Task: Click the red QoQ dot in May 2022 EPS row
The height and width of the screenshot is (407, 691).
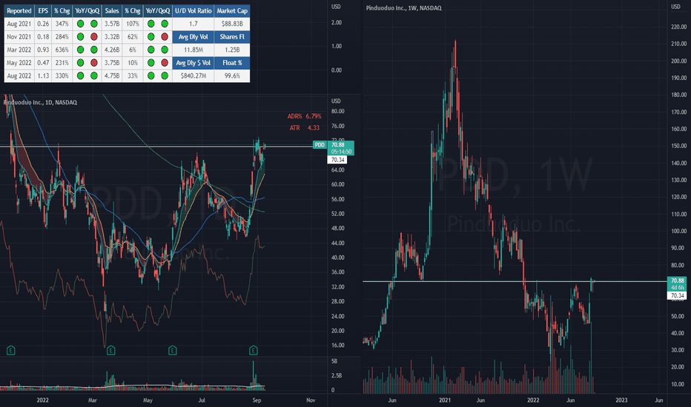Action: (94, 63)
